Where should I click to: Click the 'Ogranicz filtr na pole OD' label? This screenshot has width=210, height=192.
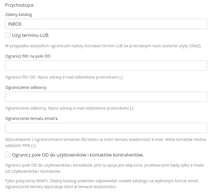(28, 56)
